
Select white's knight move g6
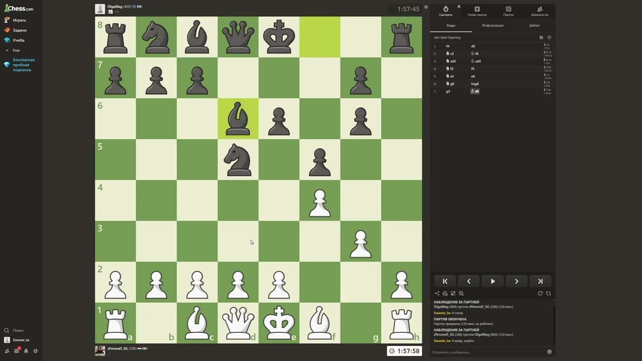pyautogui.click(x=450, y=84)
